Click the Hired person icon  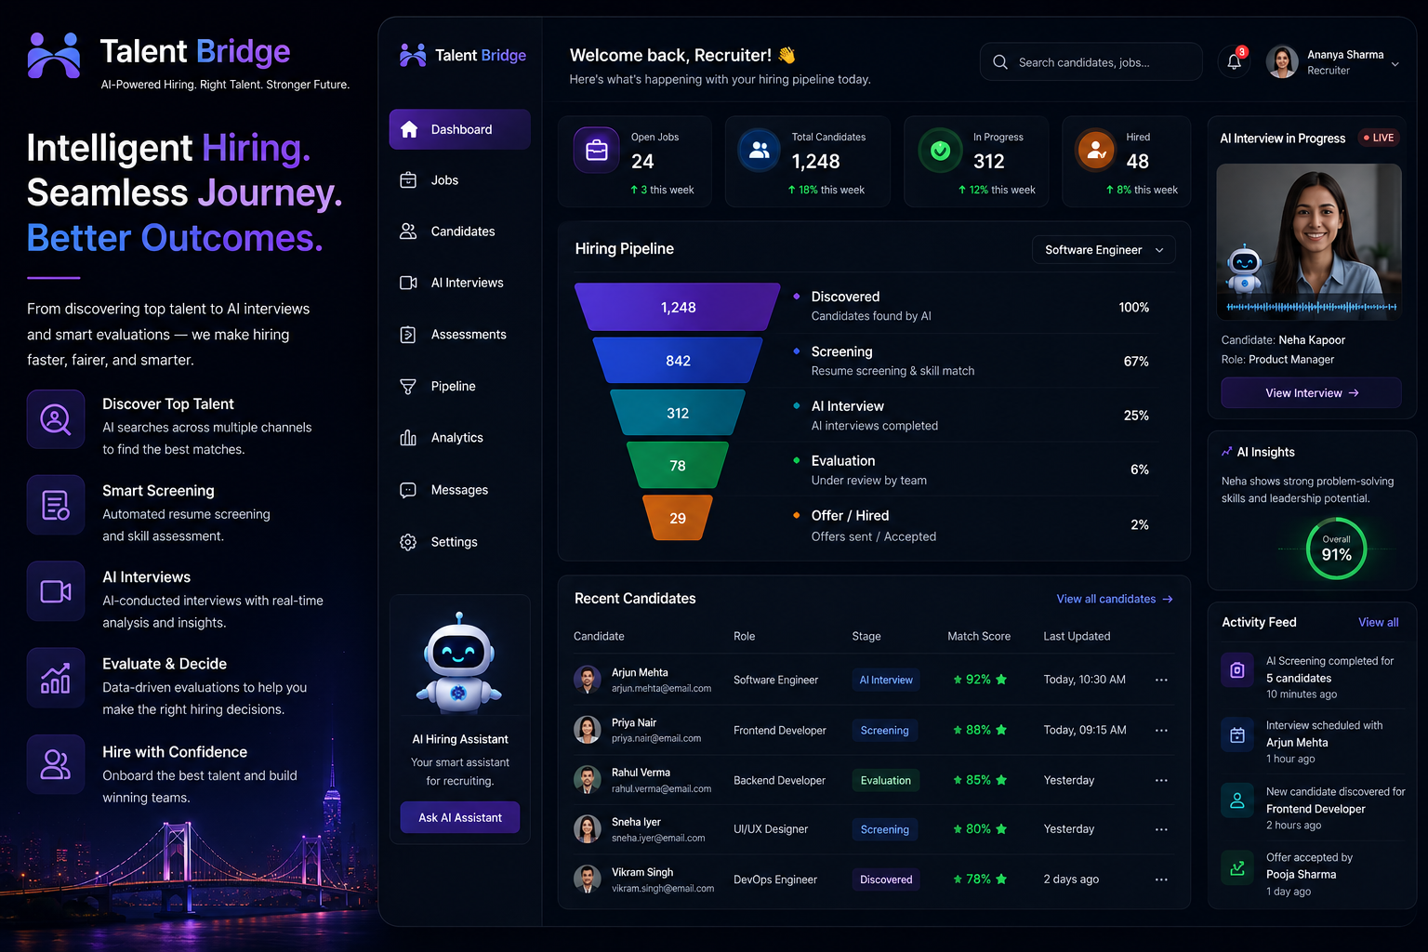click(x=1096, y=150)
